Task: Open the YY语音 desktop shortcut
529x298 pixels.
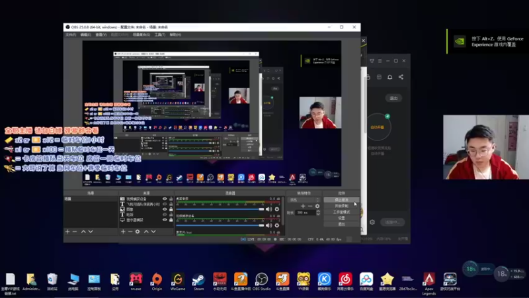Action: point(304,281)
